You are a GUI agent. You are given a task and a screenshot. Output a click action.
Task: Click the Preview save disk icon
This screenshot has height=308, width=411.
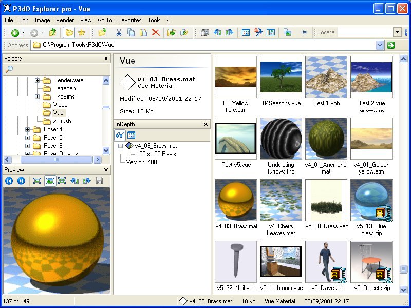click(99, 181)
